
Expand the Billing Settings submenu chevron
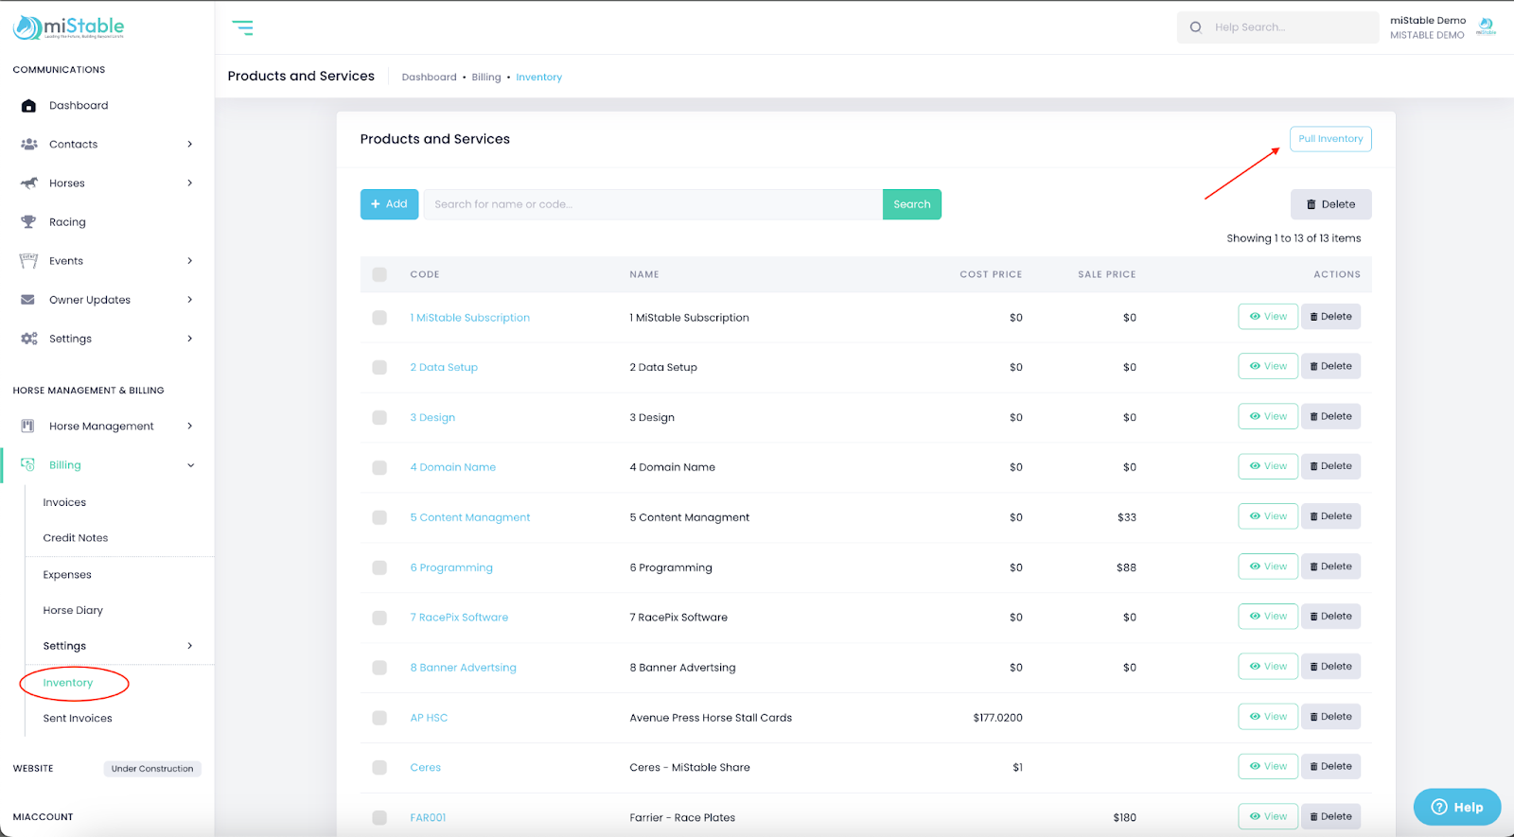click(x=190, y=646)
